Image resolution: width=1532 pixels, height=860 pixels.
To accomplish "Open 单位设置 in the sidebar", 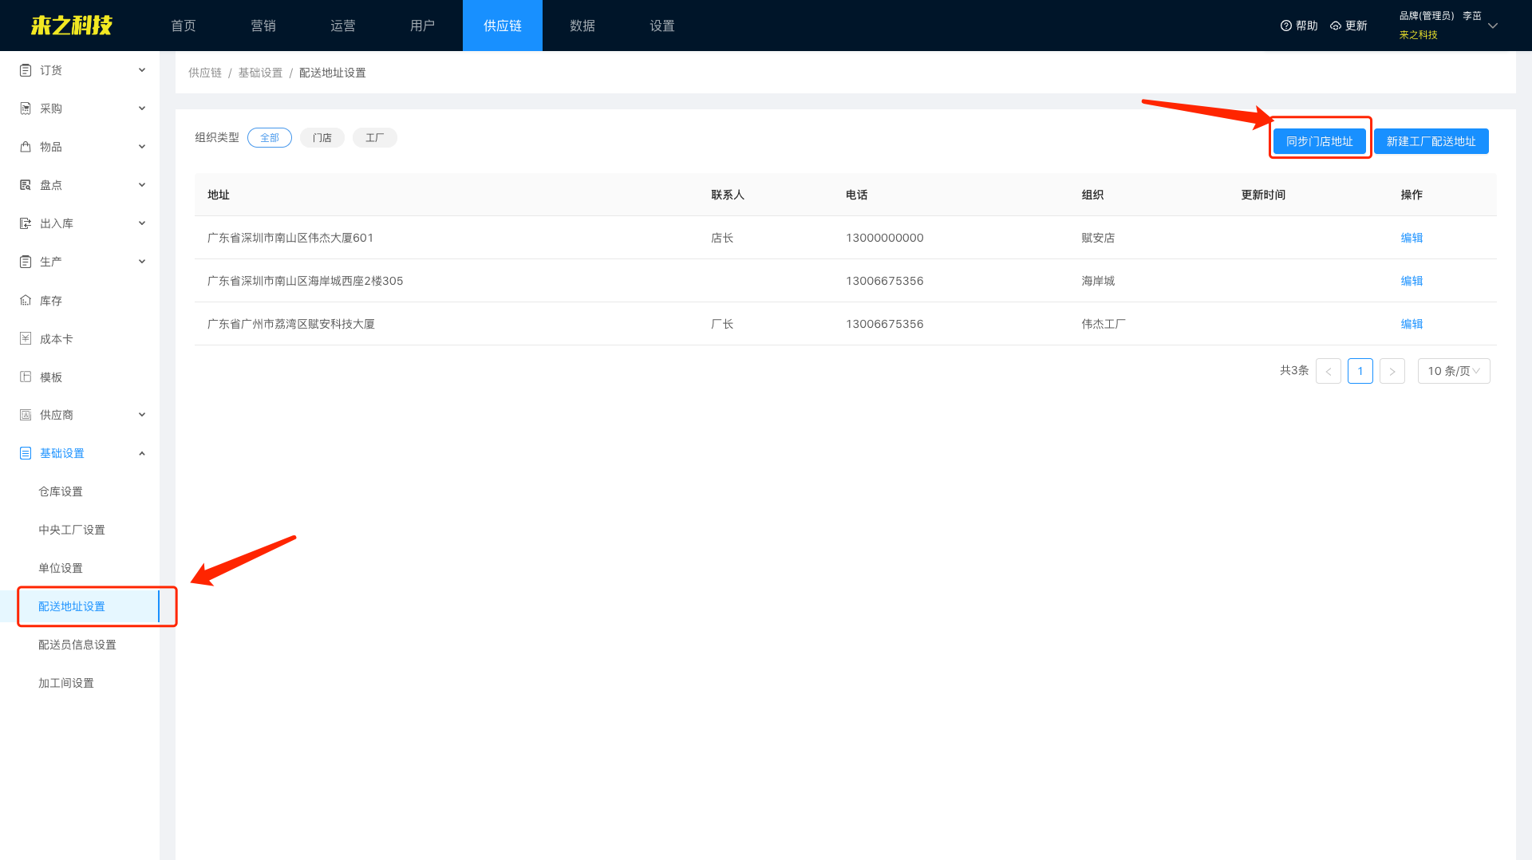I will click(x=61, y=568).
